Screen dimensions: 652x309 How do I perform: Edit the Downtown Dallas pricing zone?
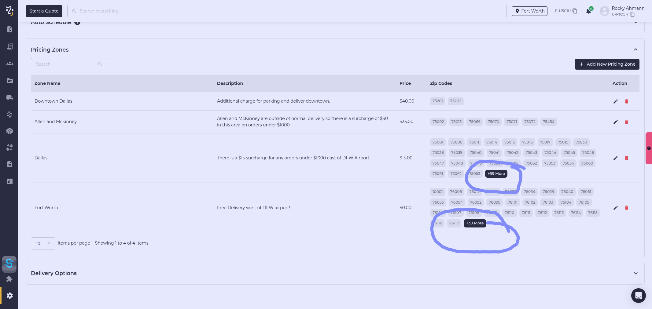pos(615,101)
